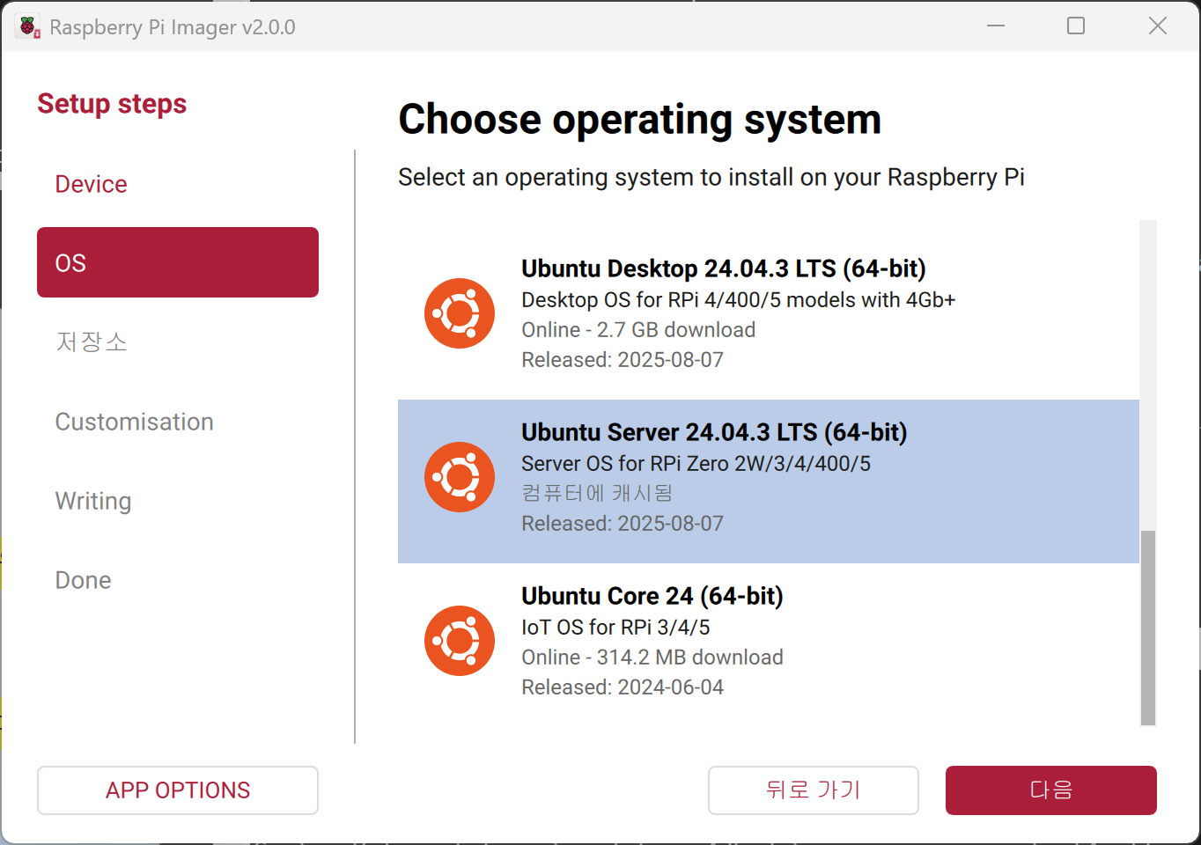Open APP OPTIONS
The height and width of the screenshot is (845, 1201).
click(x=178, y=790)
